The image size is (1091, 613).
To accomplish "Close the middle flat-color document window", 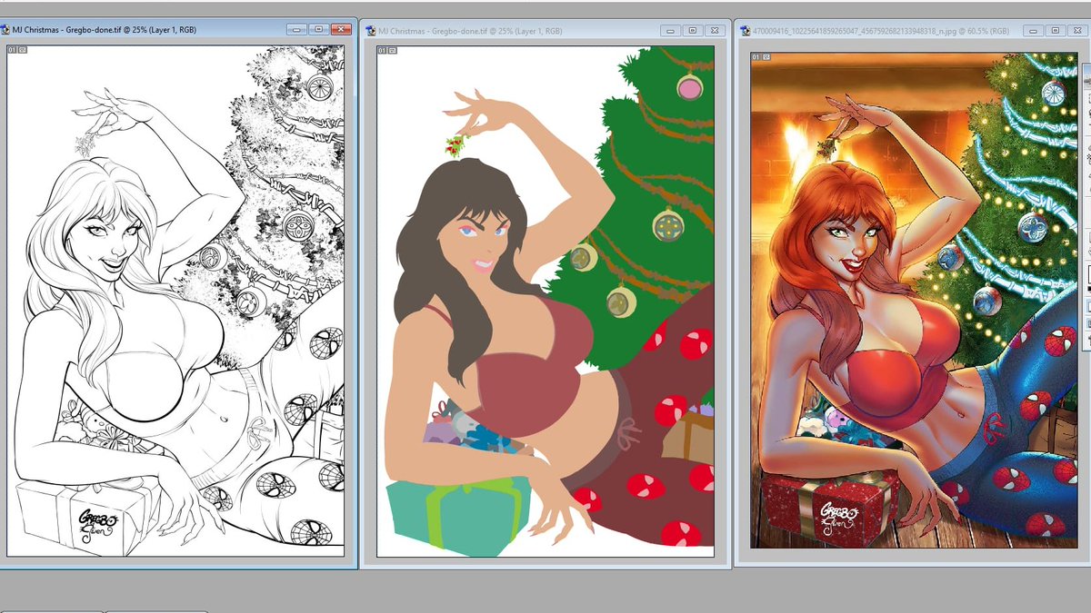I will (x=716, y=30).
